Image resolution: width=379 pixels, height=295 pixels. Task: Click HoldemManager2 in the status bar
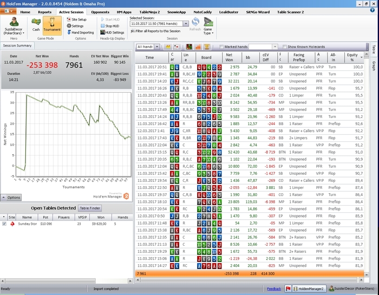[309, 289]
